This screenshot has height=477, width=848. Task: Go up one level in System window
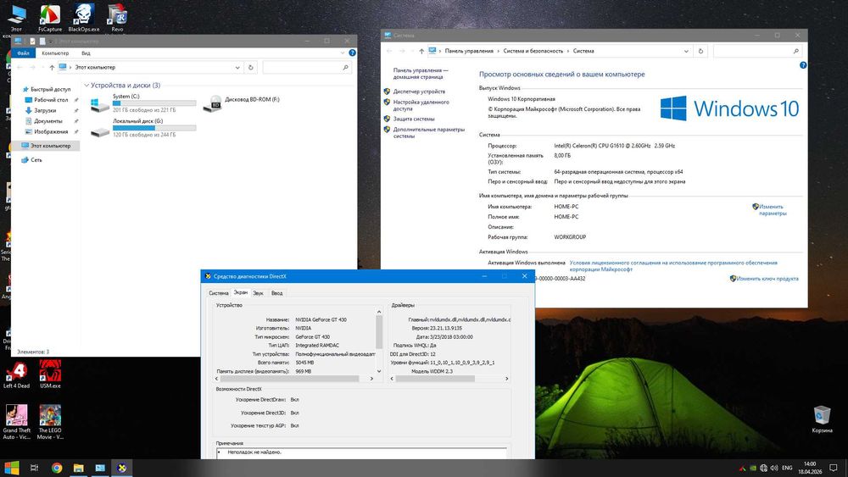421,52
